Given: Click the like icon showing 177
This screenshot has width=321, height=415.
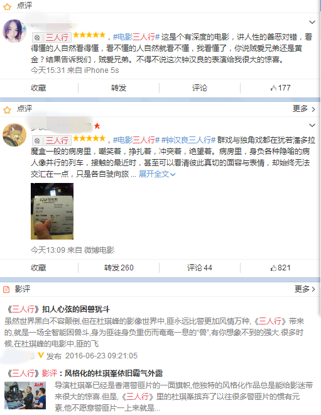Looking at the screenshot, I should point(273,88).
